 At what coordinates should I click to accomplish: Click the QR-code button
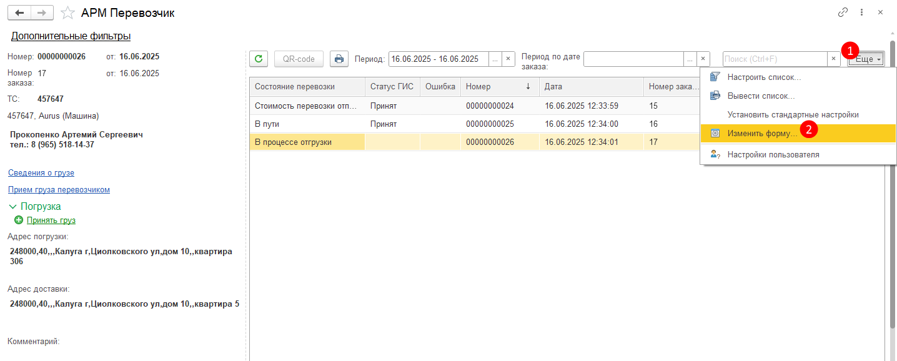tap(299, 59)
